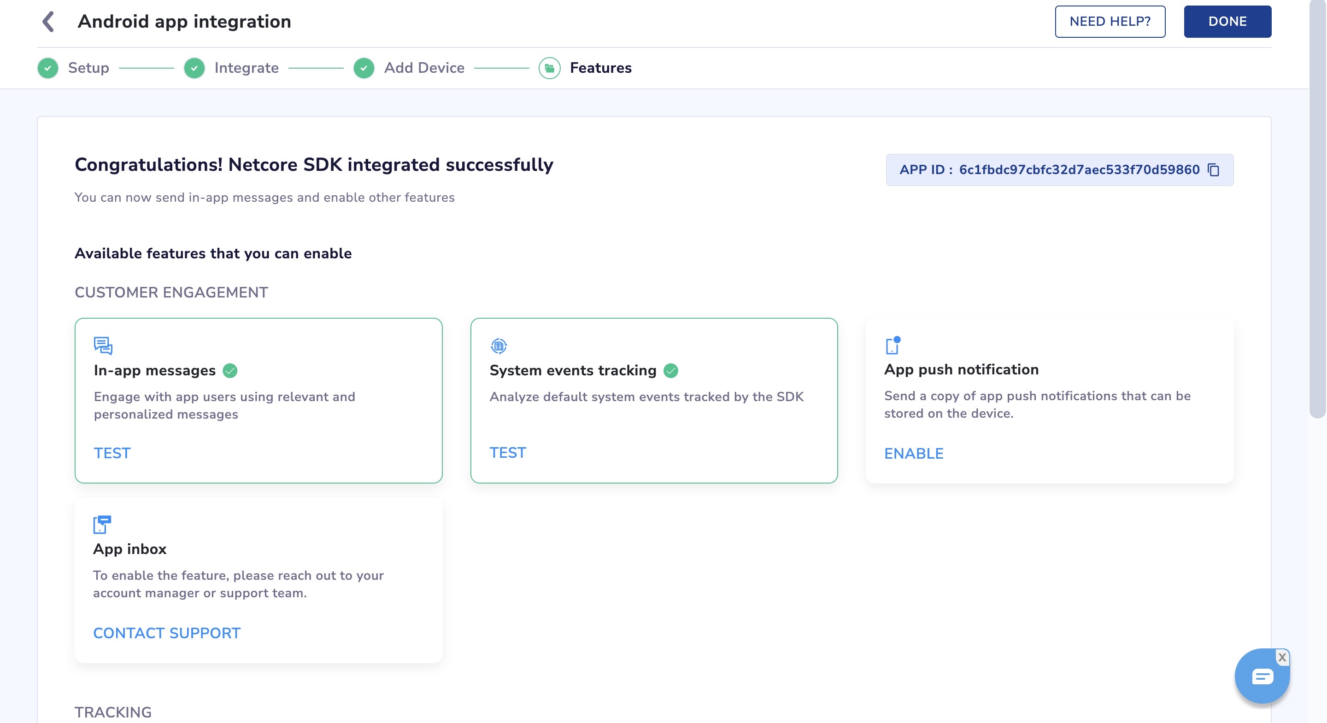This screenshot has height=723, width=1327.
Task: Dismiss the chat widget with X
Action: [1282, 657]
